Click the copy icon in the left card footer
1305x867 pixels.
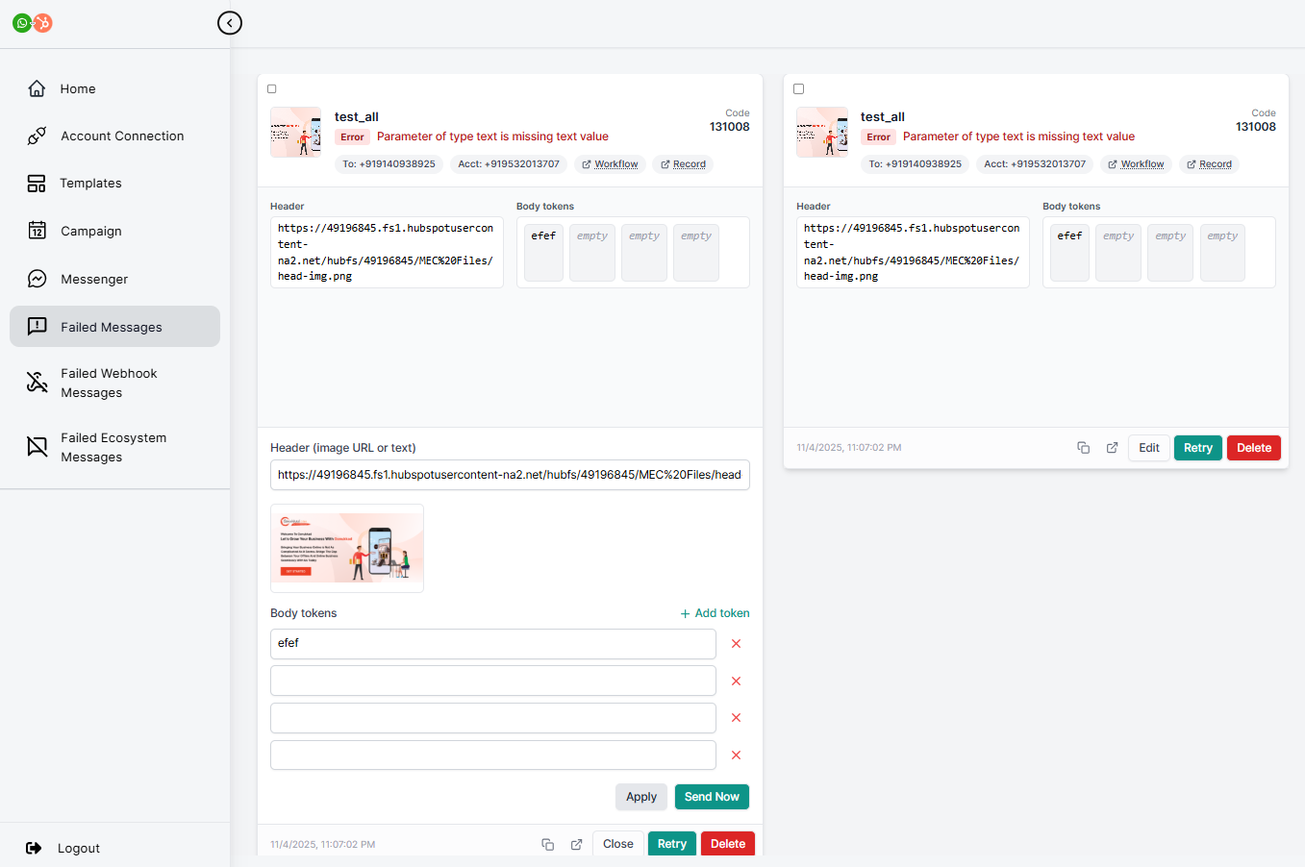(547, 845)
